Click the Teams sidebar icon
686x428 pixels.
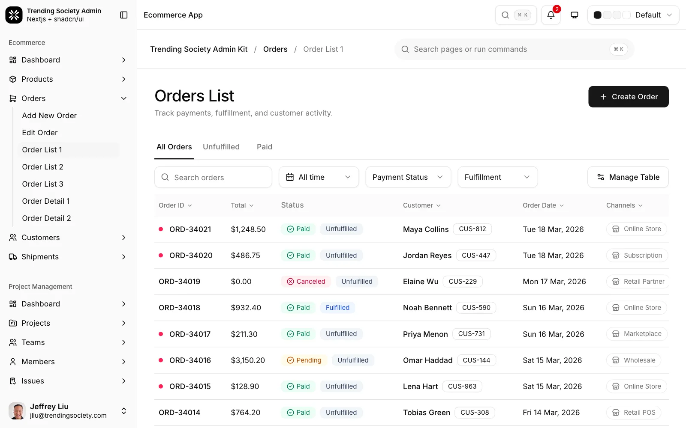[13, 342]
